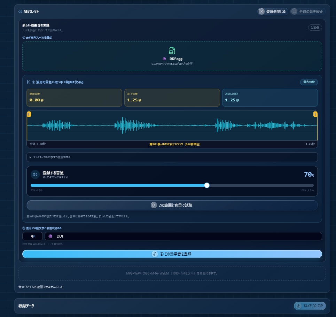Viewport: 336px width, 317px height.
Task: Select the 終了位置 1.25秒 box
Action: click(172, 98)
